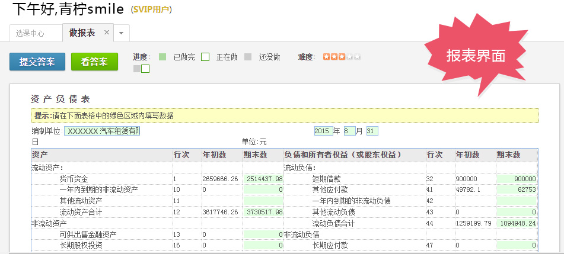This screenshot has height=254, width=564.
Task: Click the day field showing 31
Action: 372,131
